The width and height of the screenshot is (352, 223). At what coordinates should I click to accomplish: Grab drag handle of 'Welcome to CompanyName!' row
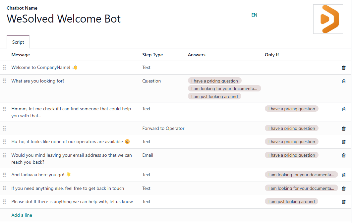4,68
